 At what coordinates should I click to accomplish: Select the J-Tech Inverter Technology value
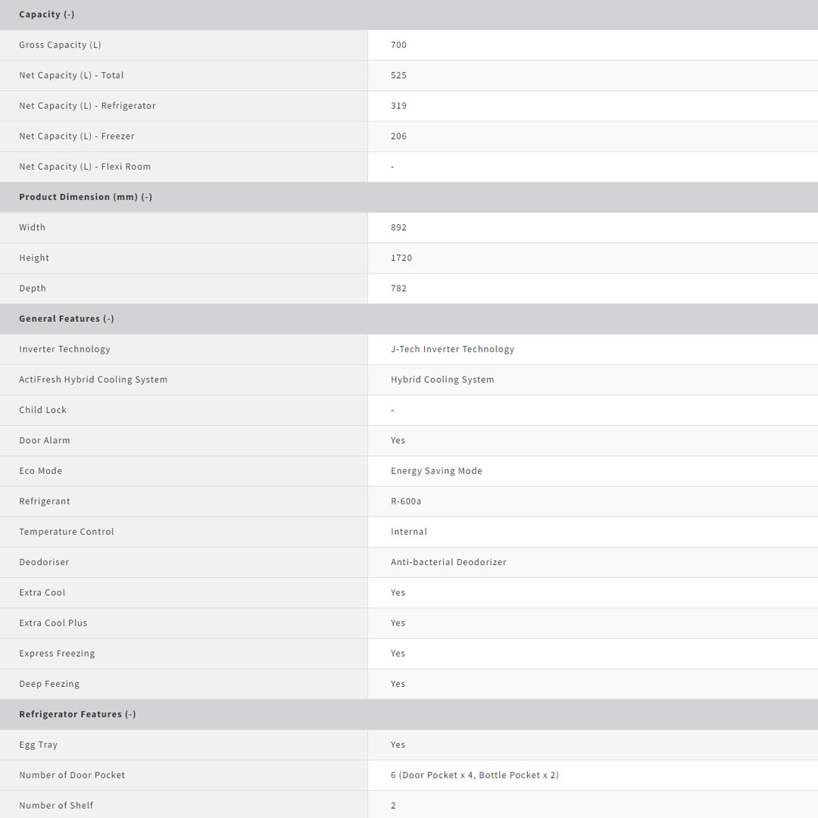pyautogui.click(x=452, y=349)
